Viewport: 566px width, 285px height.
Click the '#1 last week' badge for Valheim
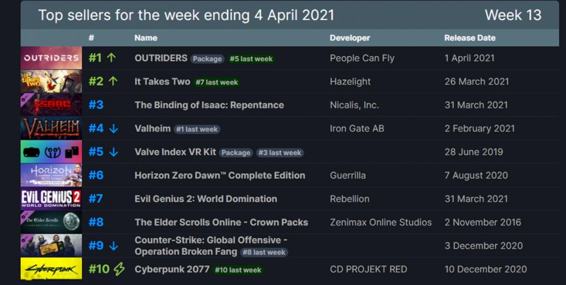click(x=197, y=129)
